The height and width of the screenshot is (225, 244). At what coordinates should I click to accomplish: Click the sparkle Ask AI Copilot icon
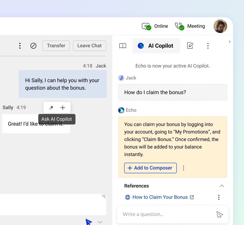(x=51, y=107)
